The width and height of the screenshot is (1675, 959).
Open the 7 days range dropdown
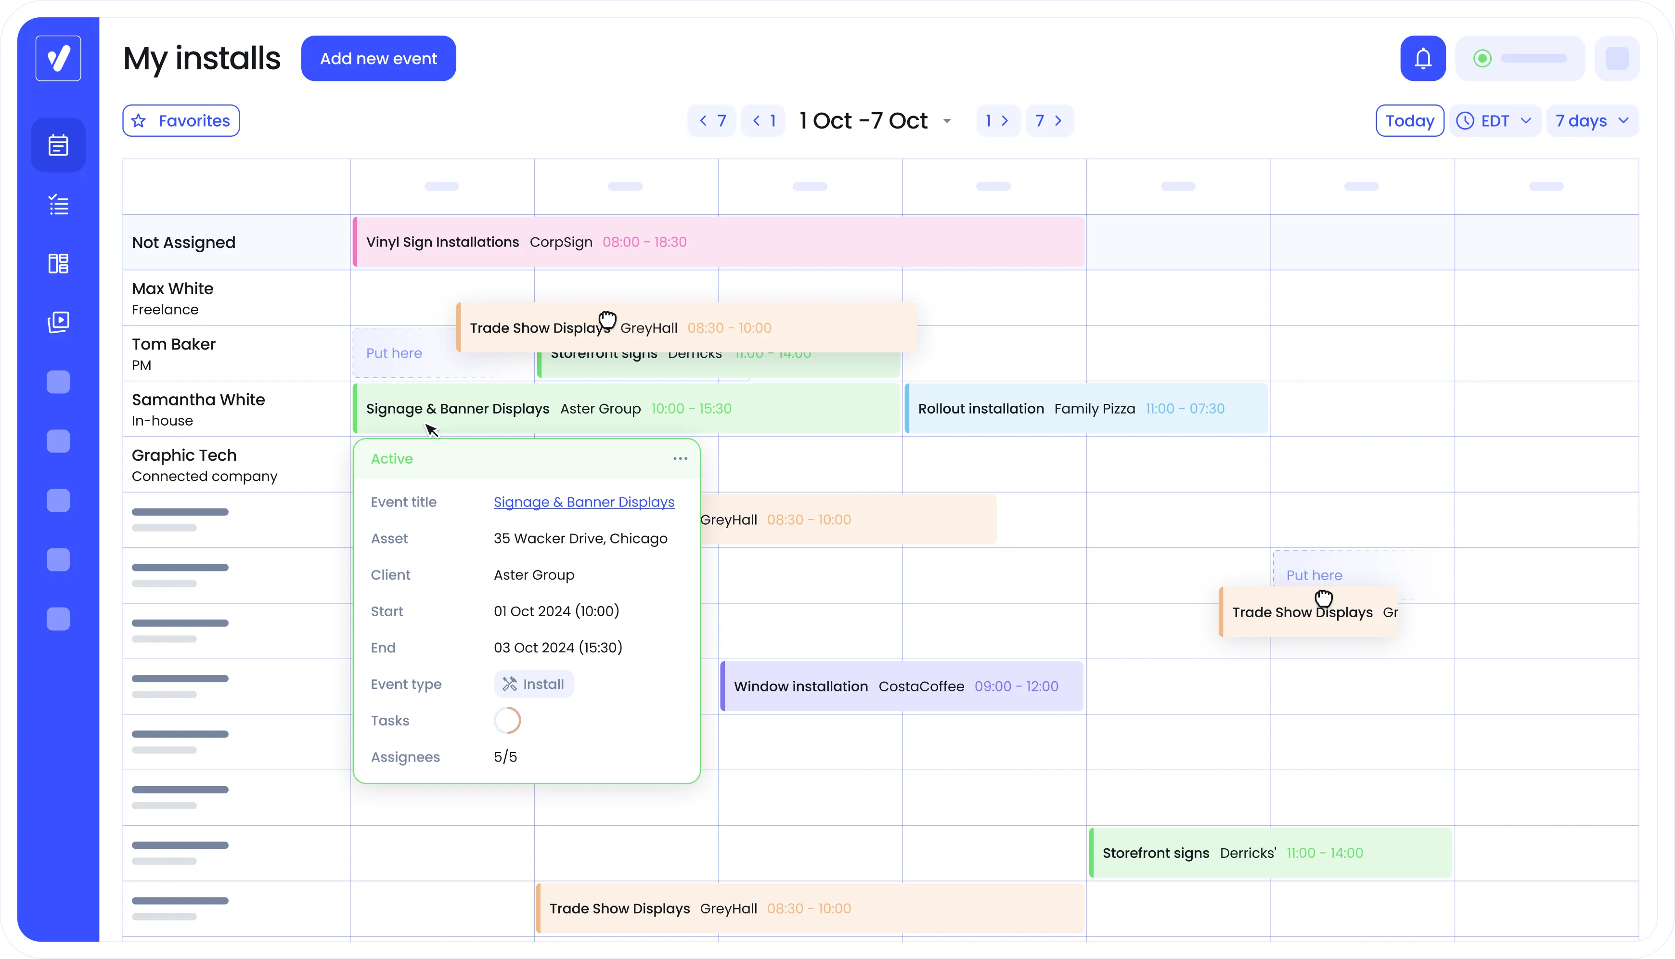pos(1591,120)
